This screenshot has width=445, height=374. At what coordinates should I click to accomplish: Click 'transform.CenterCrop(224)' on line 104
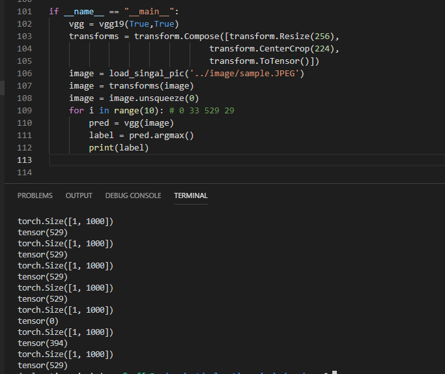[x=272, y=49]
